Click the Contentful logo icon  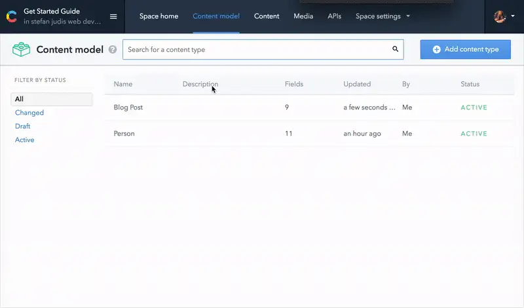coord(12,16)
